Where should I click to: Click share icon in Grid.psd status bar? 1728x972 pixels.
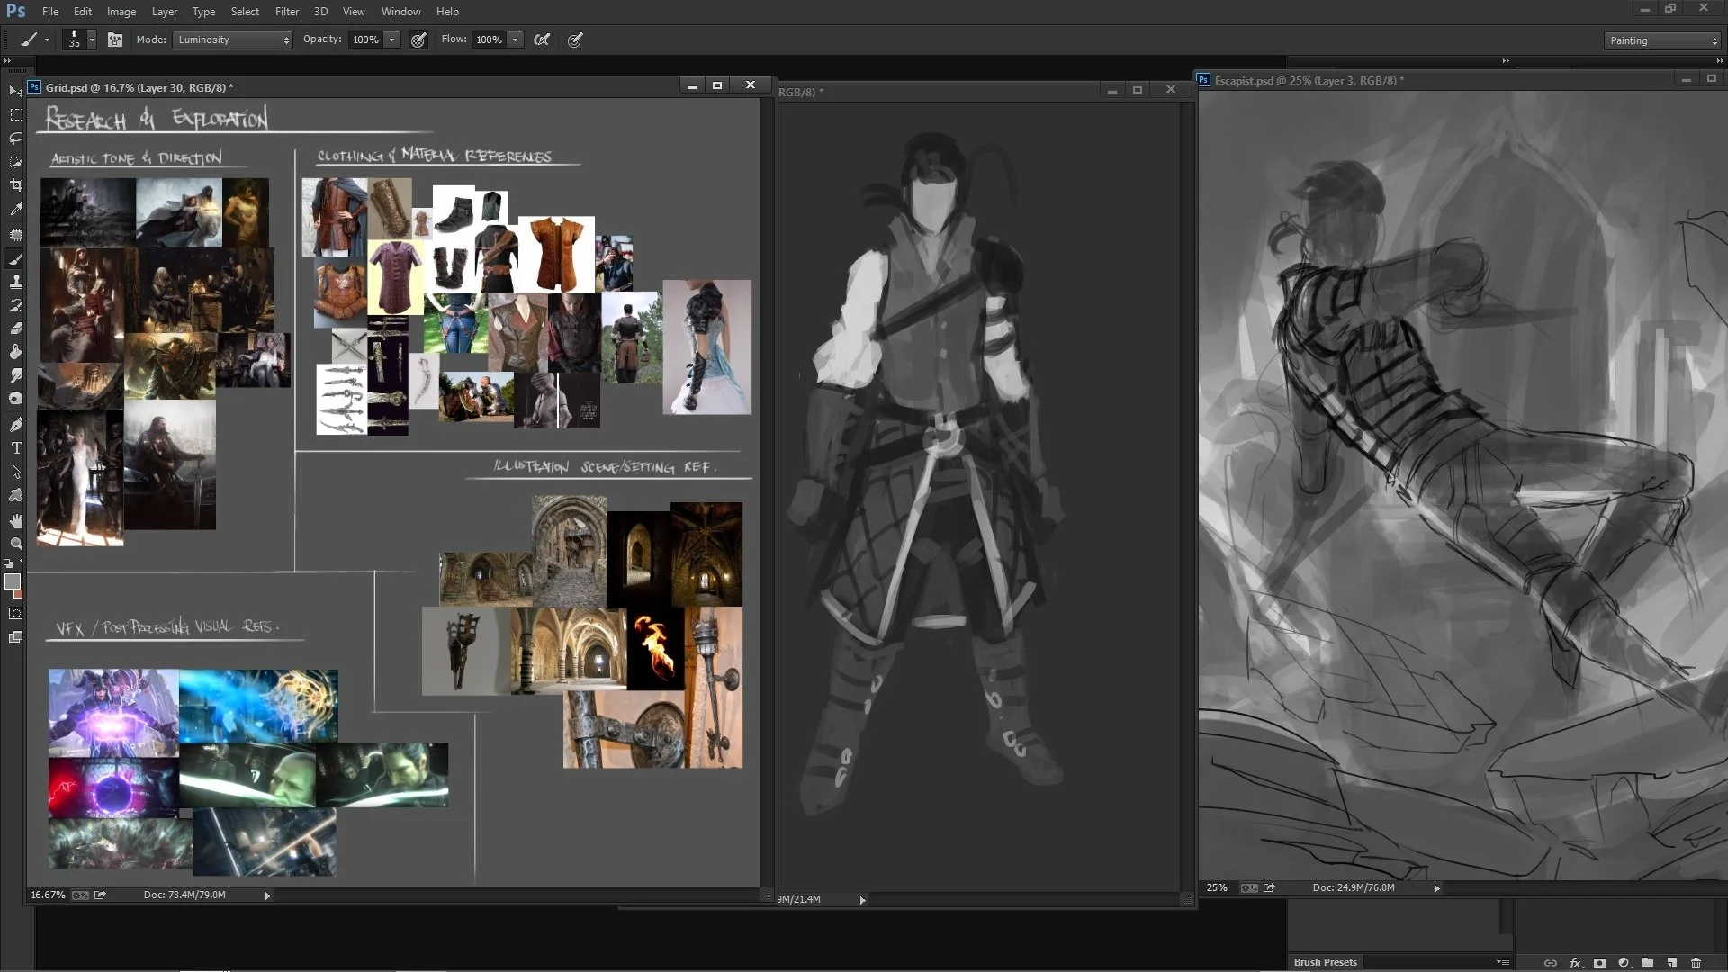coord(100,895)
